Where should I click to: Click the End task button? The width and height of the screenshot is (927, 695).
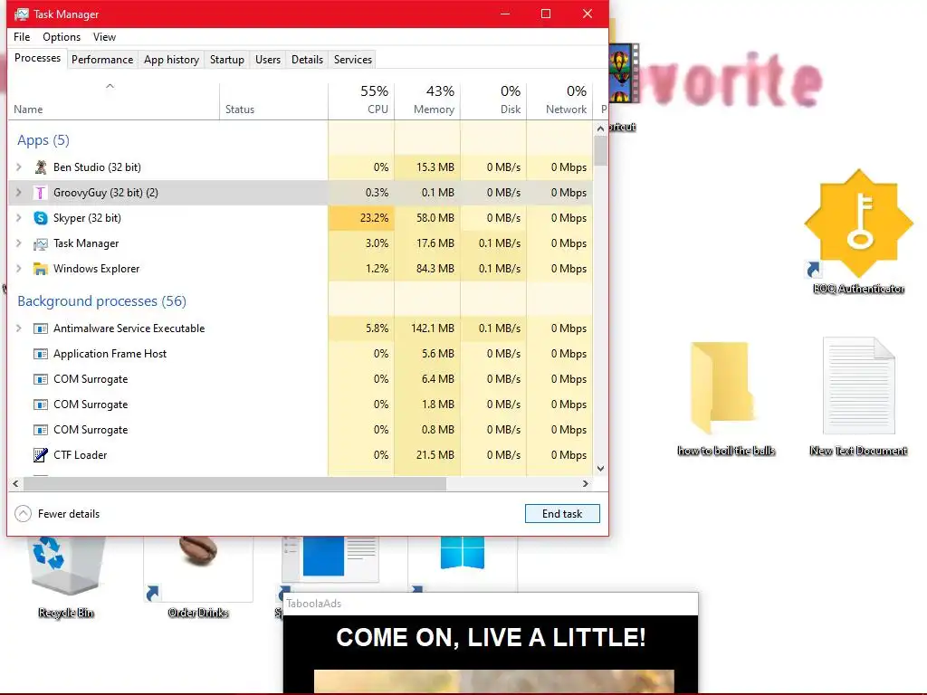point(562,514)
